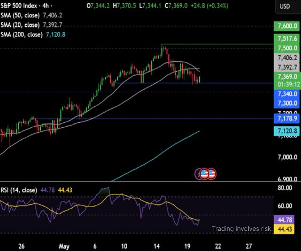Click the yellow 44.43 value in RSI legend
The height and width of the screenshot is (251, 301).
point(65,190)
